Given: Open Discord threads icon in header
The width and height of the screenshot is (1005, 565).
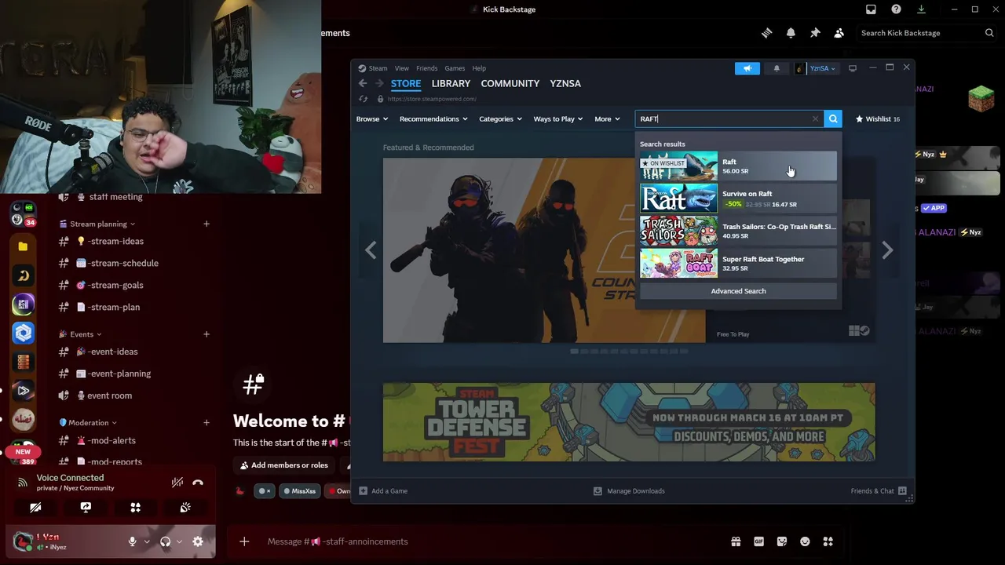Looking at the screenshot, I should [x=766, y=33].
